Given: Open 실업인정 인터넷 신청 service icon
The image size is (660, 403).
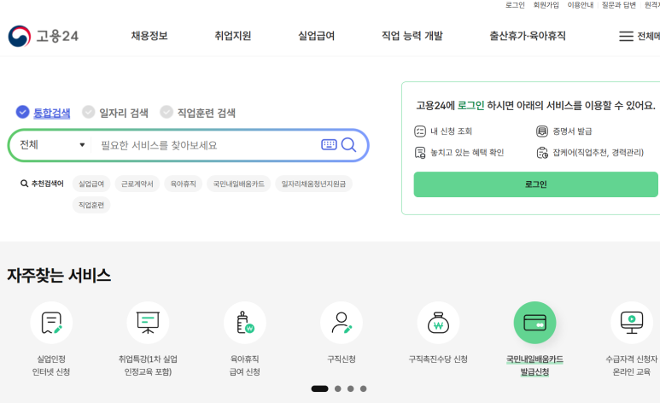Looking at the screenshot, I should (51, 323).
